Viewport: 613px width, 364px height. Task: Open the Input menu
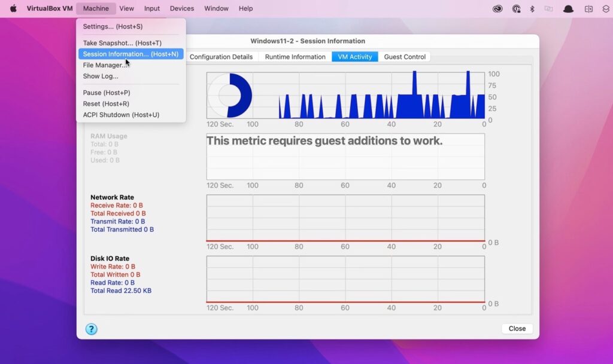(x=151, y=8)
